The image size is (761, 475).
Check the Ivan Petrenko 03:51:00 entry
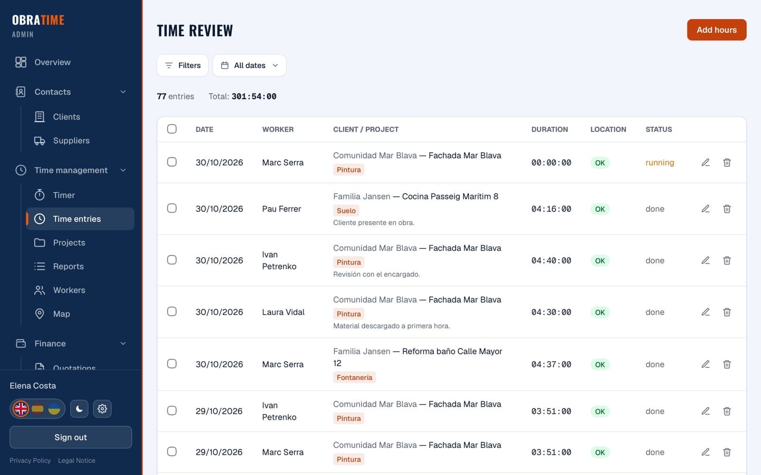[172, 410]
